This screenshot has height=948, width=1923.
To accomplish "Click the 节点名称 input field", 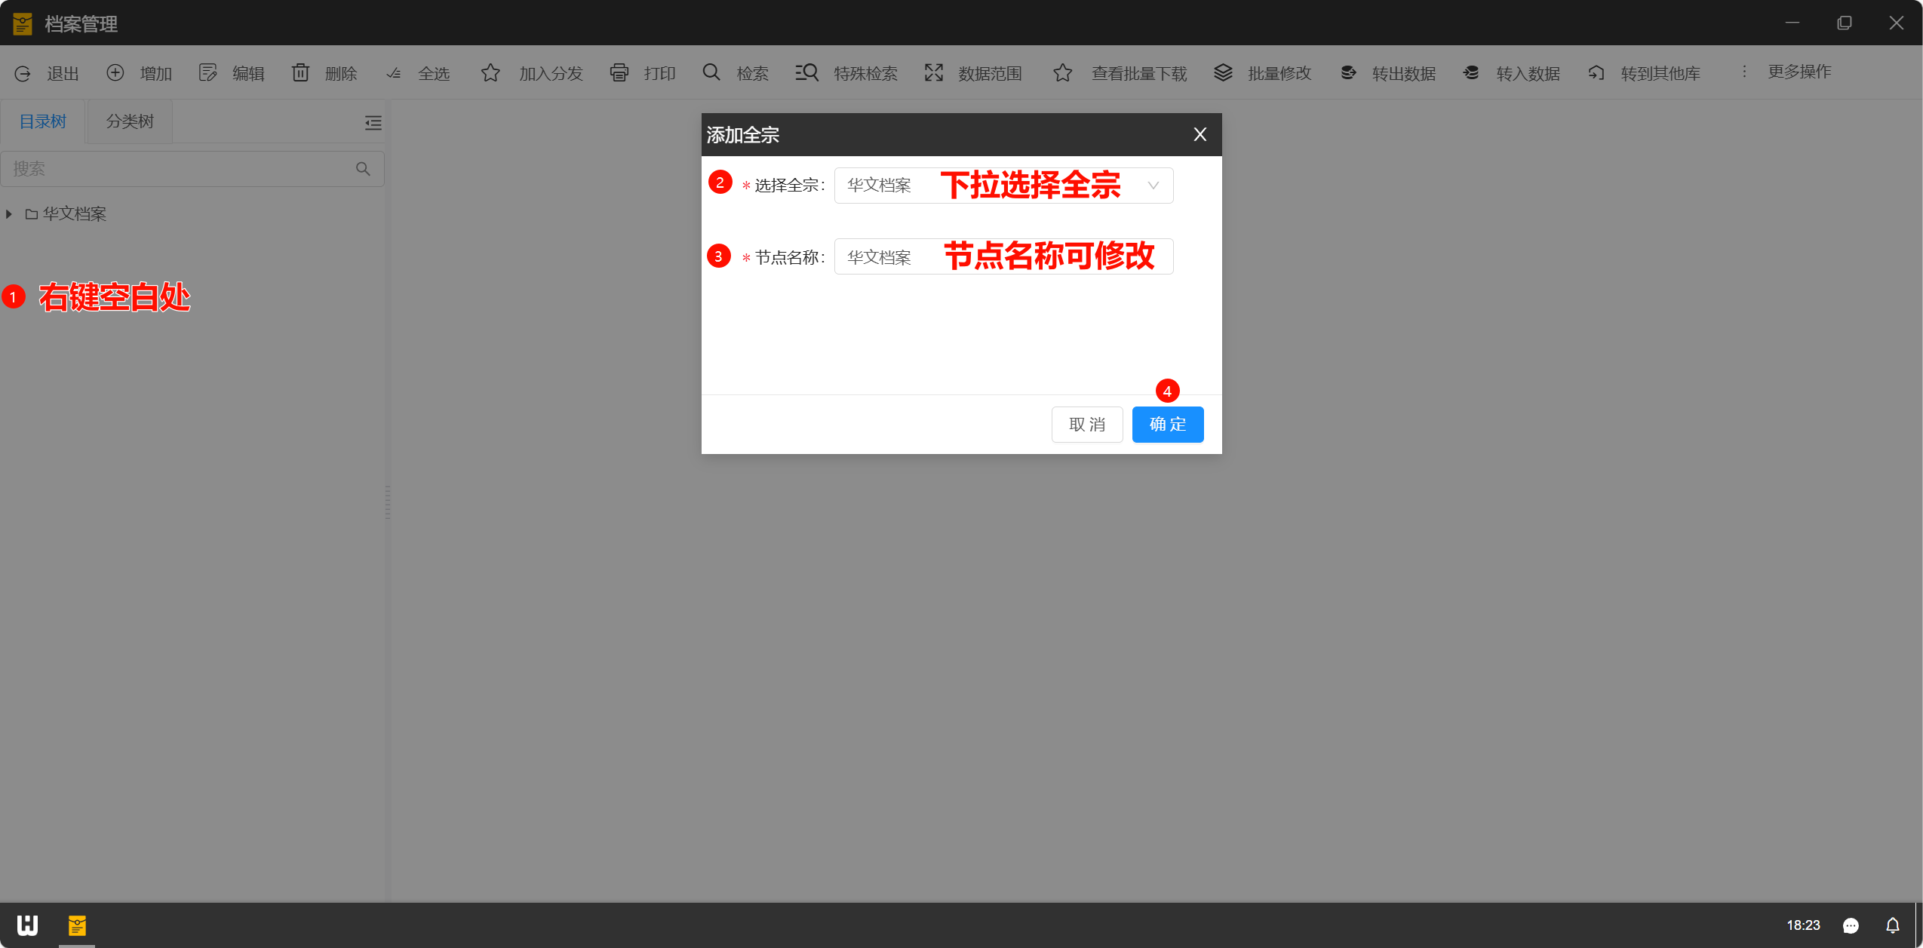I will (1003, 257).
